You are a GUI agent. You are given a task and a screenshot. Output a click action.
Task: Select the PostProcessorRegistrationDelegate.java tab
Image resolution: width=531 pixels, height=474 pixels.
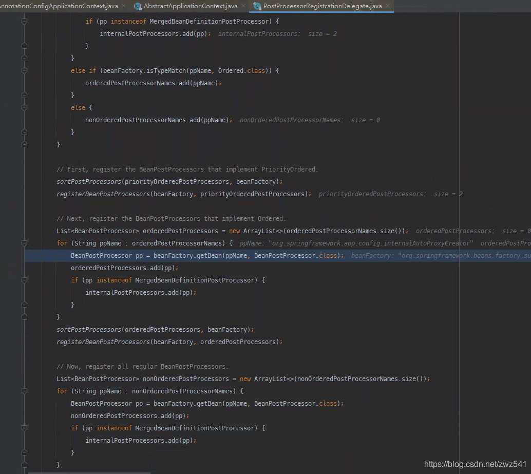323,6
